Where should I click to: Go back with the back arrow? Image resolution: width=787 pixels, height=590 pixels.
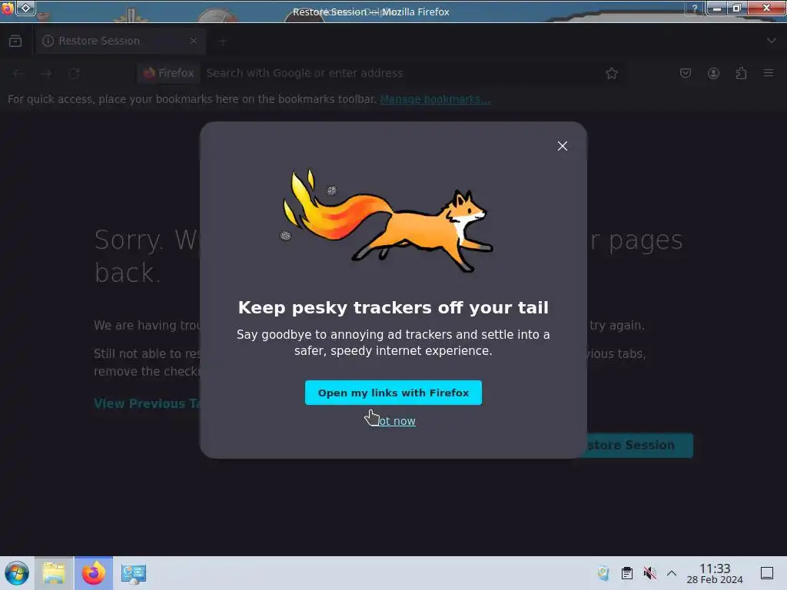click(x=18, y=73)
